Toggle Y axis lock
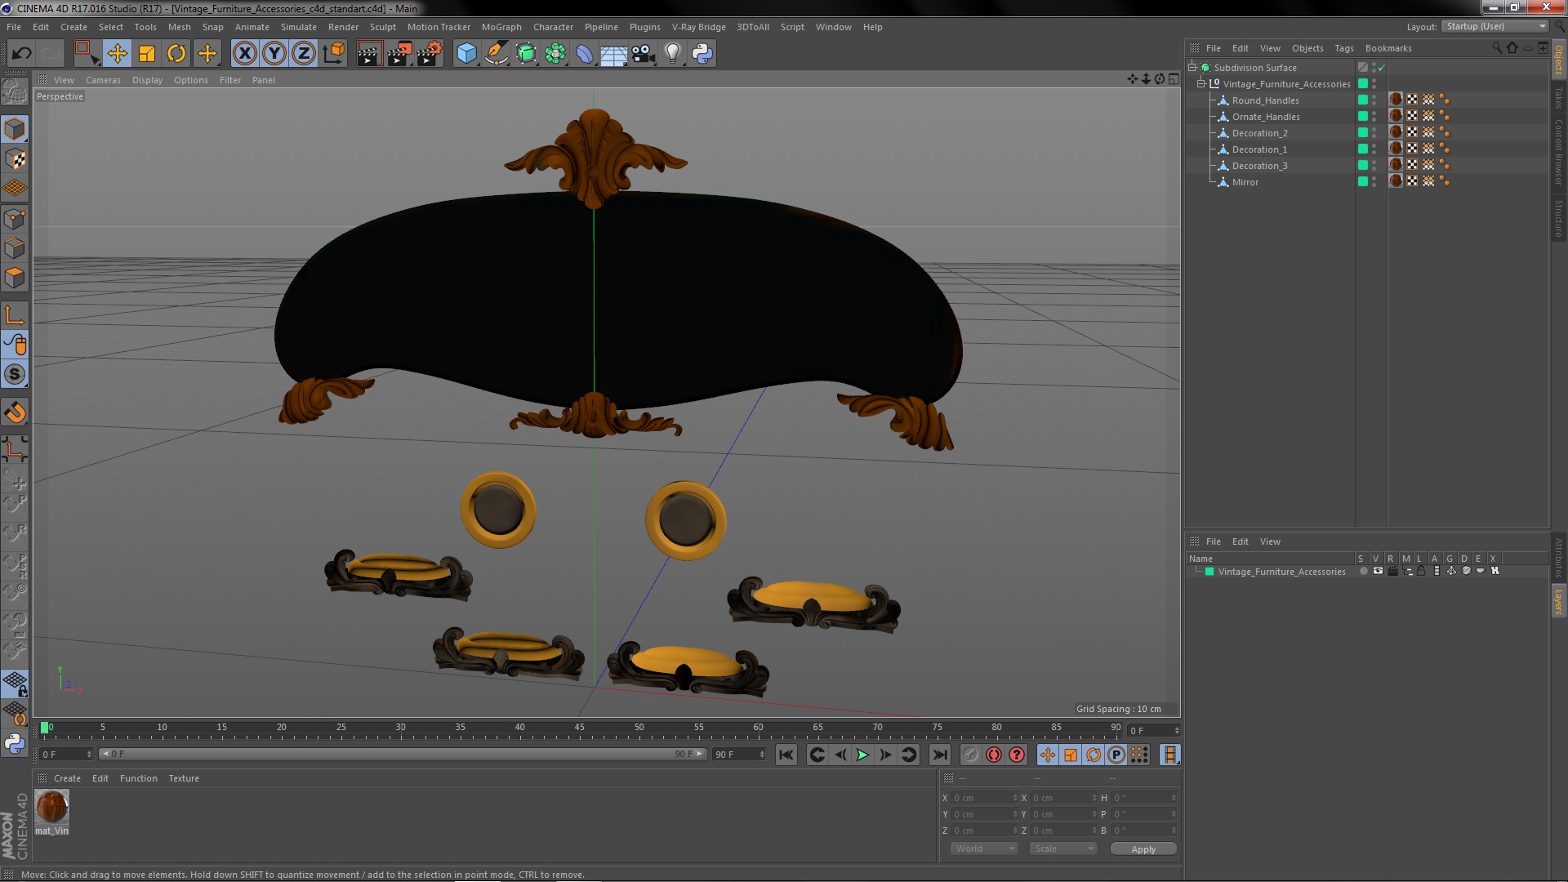 274,54
